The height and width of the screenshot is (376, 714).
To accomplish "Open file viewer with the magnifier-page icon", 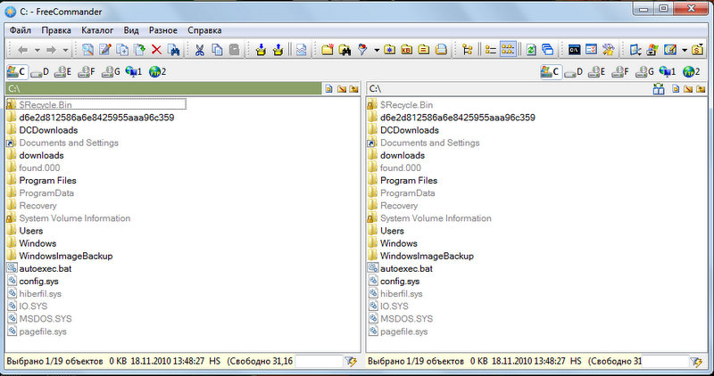I will tap(87, 50).
